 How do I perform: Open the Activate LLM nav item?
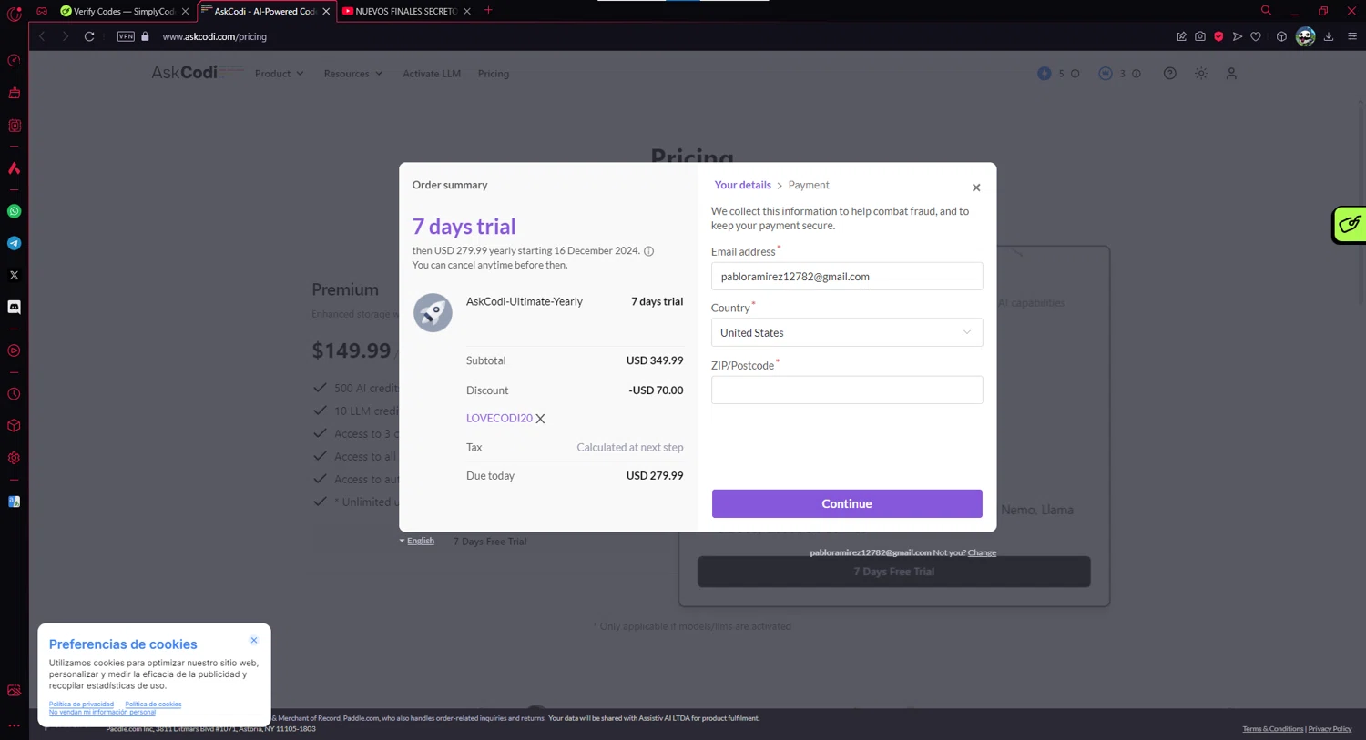point(432,74)
